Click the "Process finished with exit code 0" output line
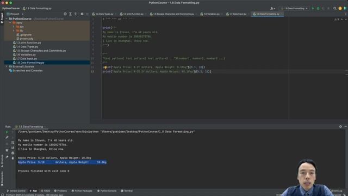Screen dimensions: 348x196 coord(43,171)
